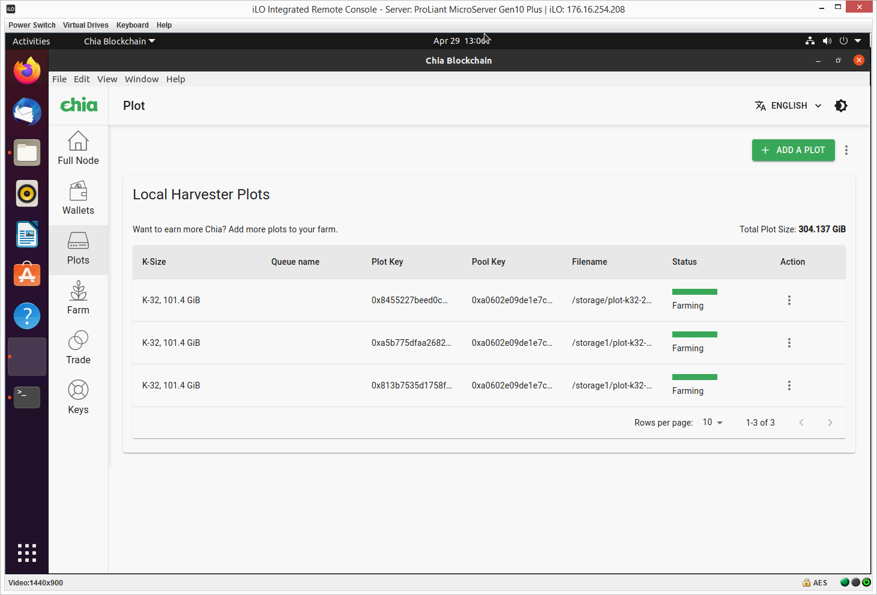This screenshot has height=595, width=877.
Task: Click the Add a Plot button
Action: tap(793, 150)
